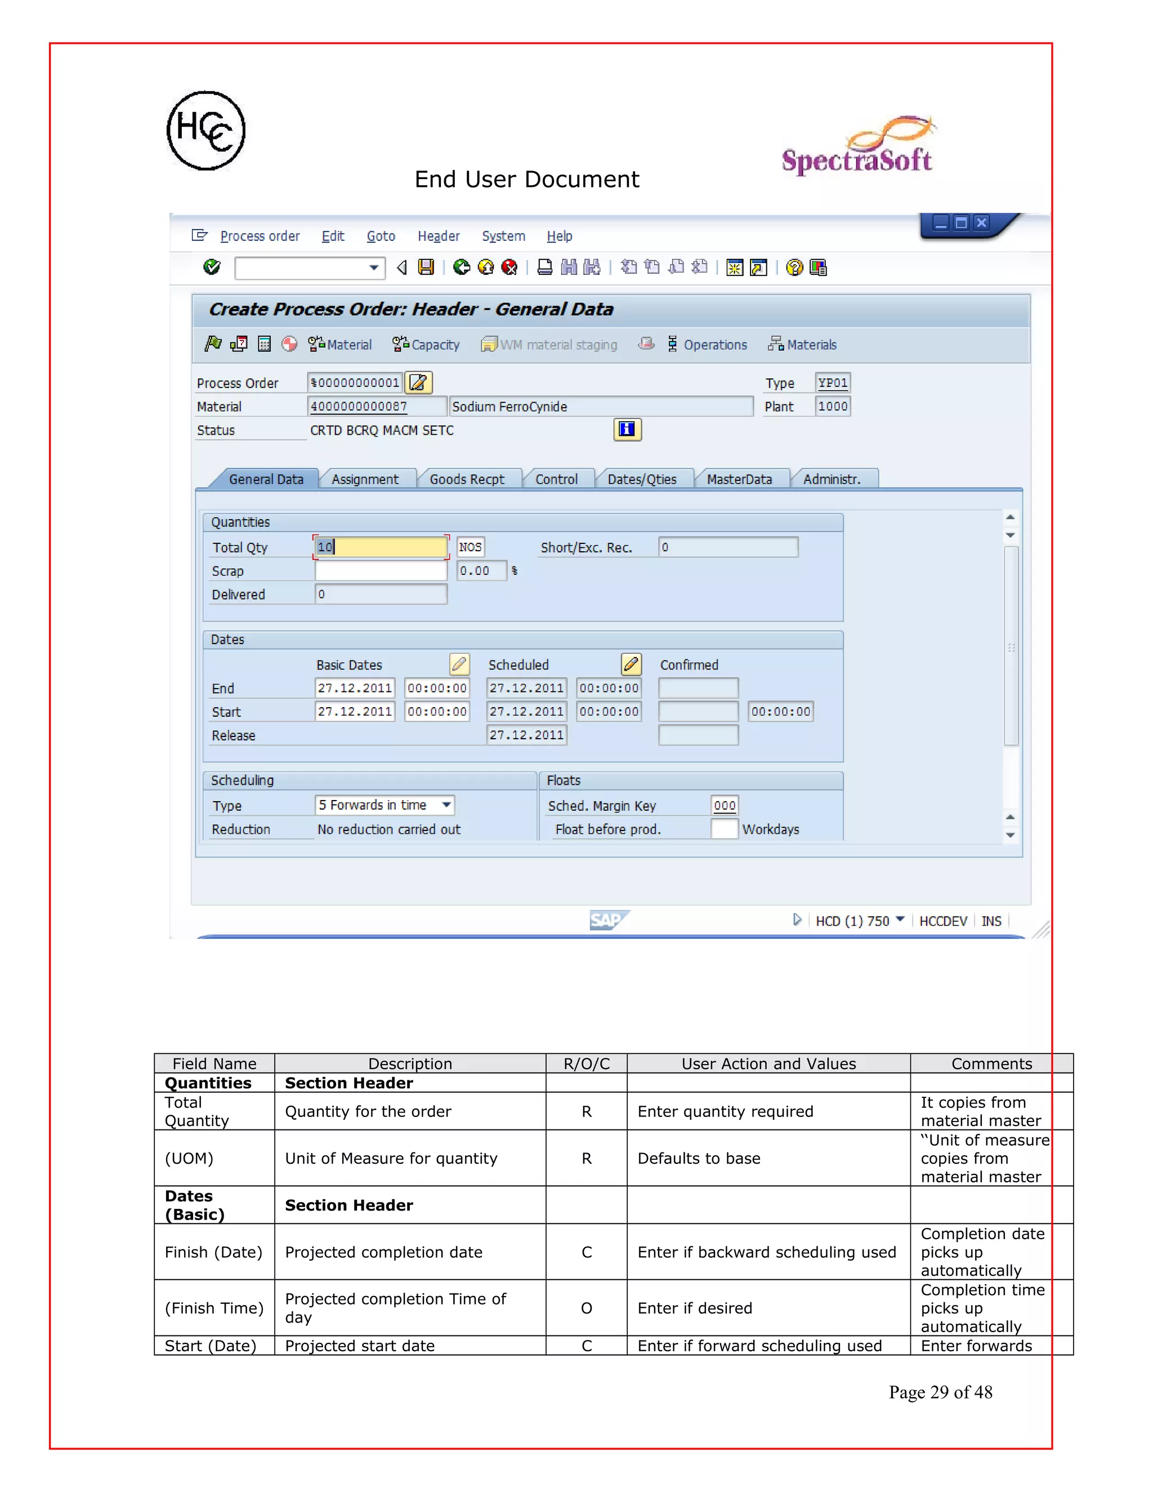Click the Save floppy disk icon

click(426, 267)
